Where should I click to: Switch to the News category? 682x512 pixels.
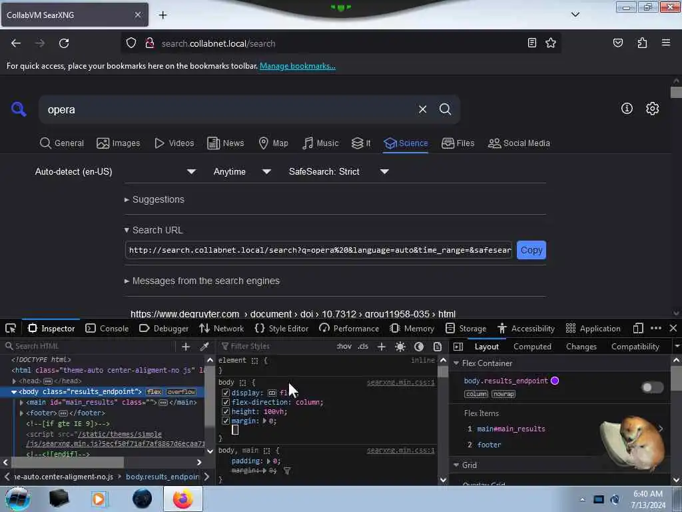225,143
